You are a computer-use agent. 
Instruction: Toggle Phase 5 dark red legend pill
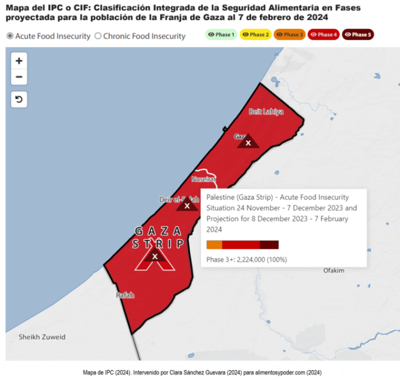358,35
